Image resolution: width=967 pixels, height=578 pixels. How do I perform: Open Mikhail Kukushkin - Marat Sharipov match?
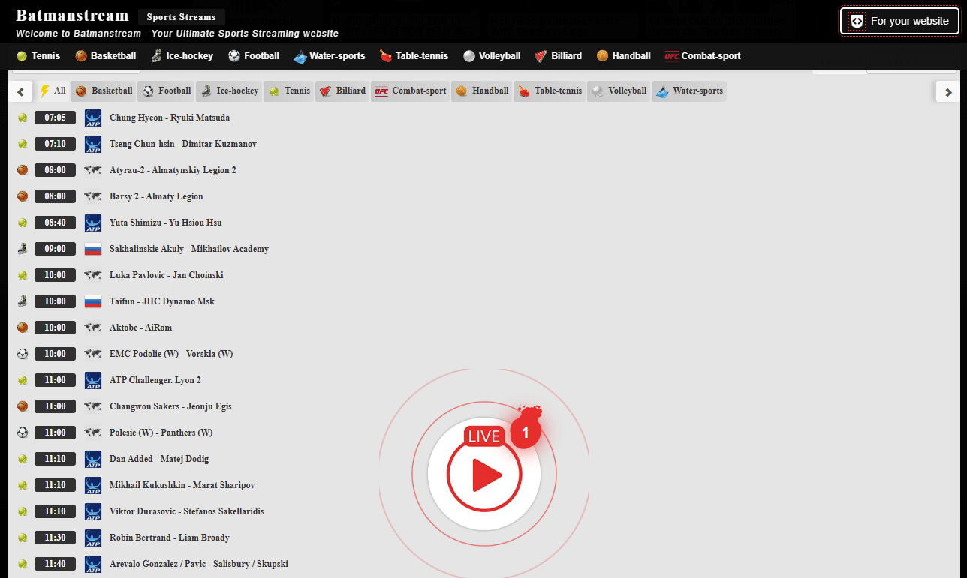click(x=182, y=485)
